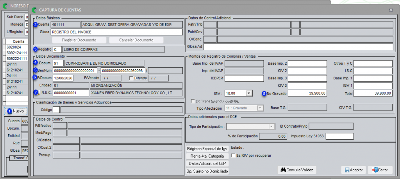This screenshot has width=400, height=179.
Task: Open the IGV 18.00 rate dropdown
Action: click(249, 93)
